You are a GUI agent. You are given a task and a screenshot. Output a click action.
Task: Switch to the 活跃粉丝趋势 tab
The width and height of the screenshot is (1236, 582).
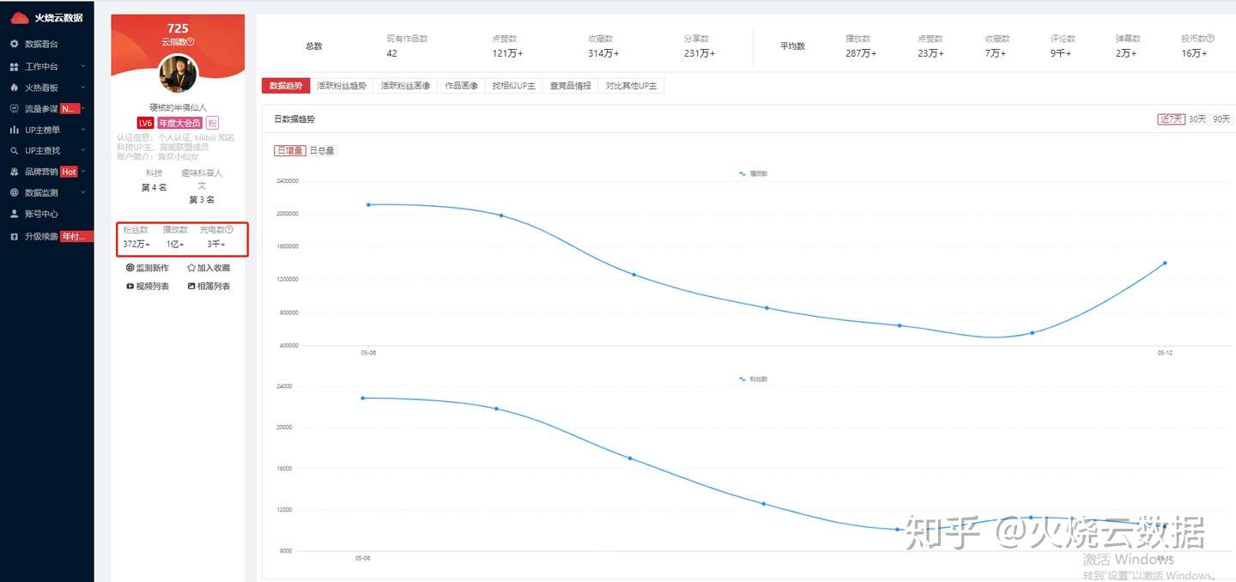point(342,86)
